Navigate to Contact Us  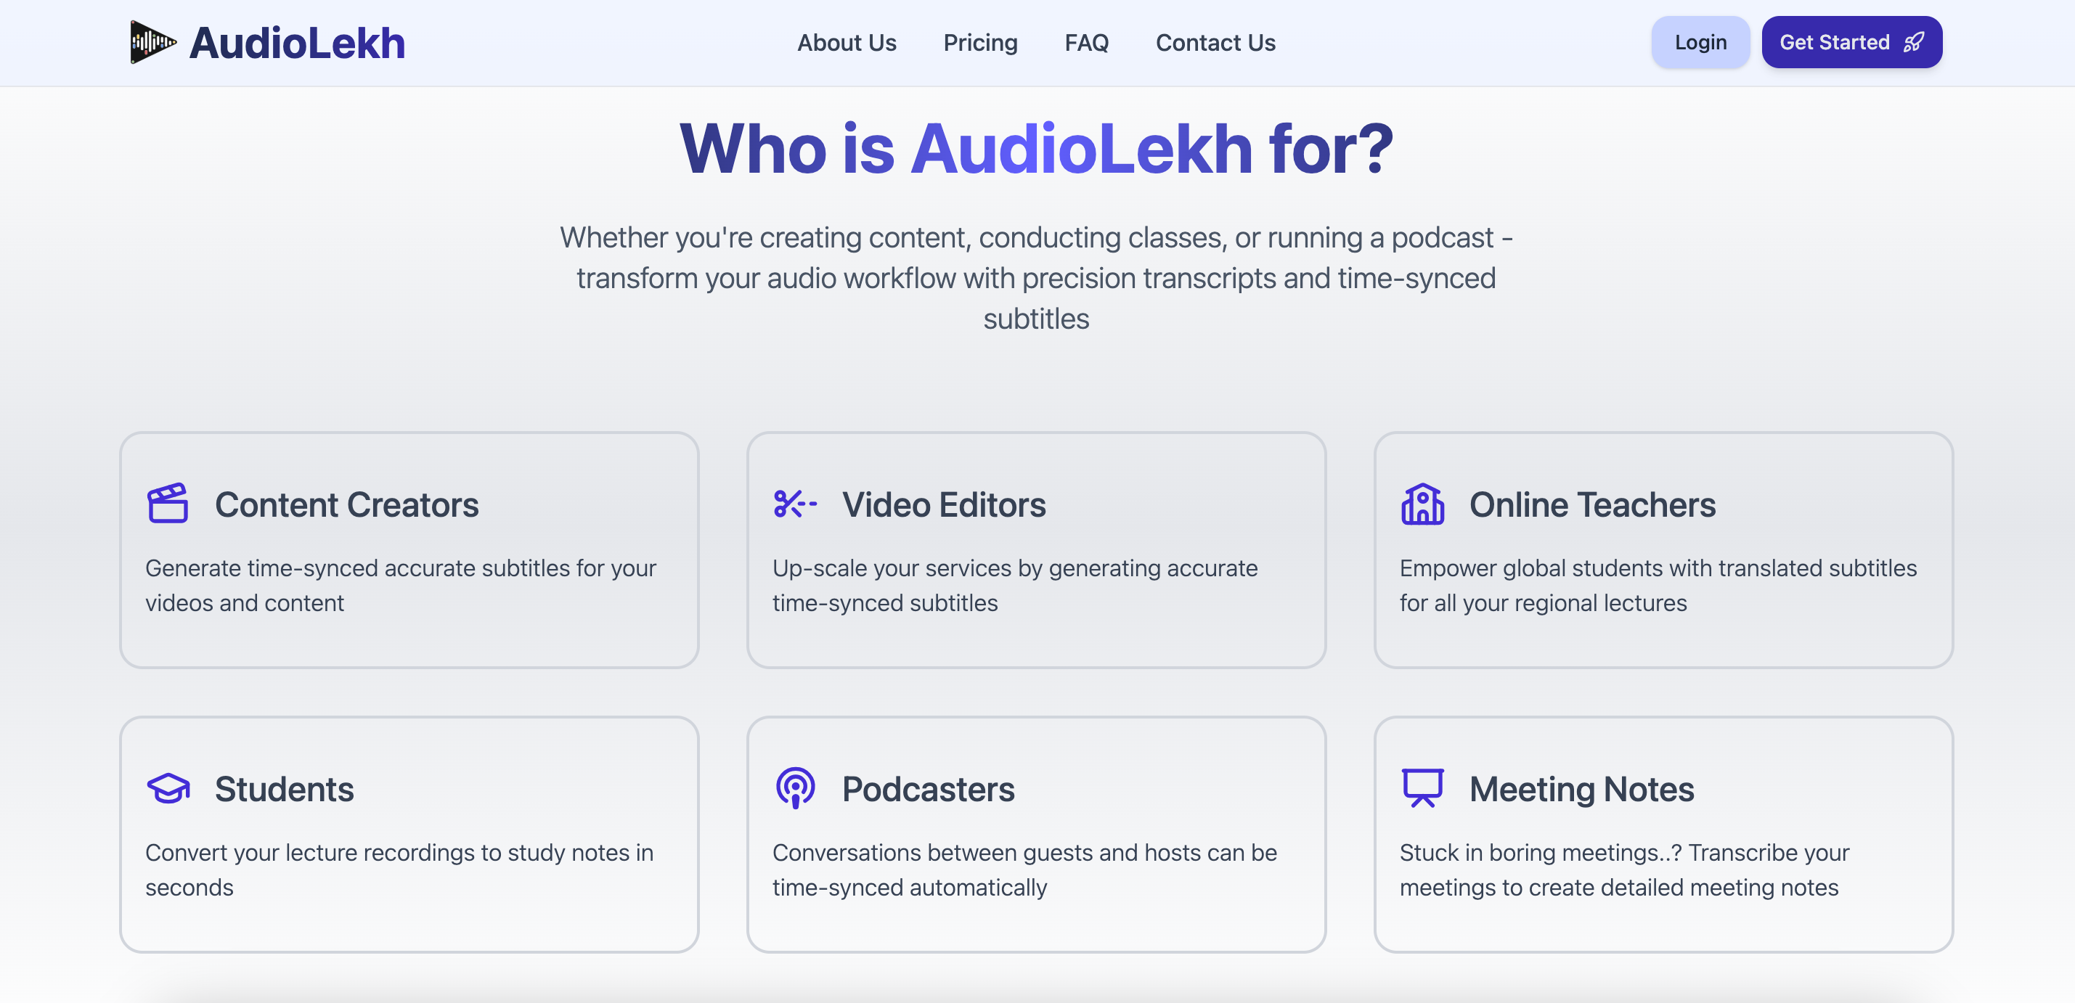(x=1215, y=43)
